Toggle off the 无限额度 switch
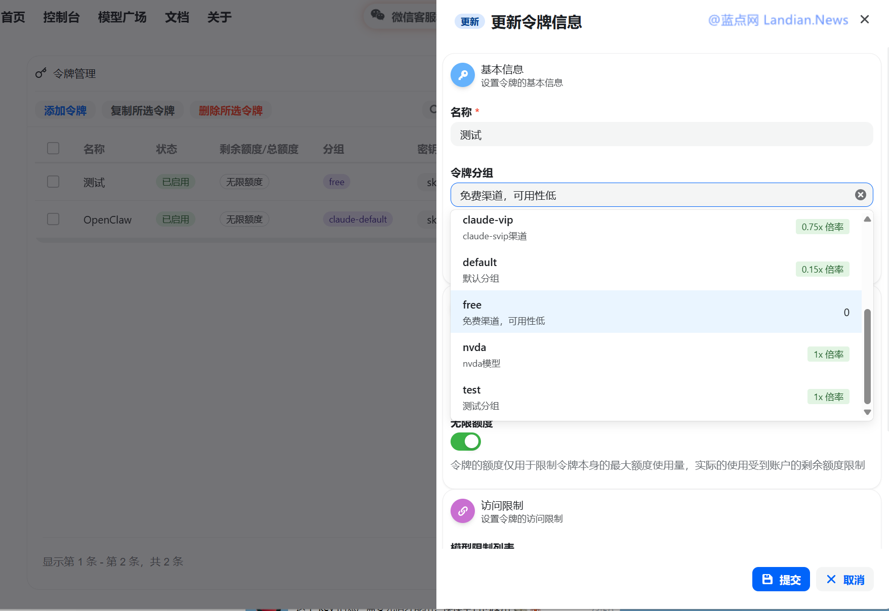The width and height of the screenshot is (889, 611). [x=465, y=442]
